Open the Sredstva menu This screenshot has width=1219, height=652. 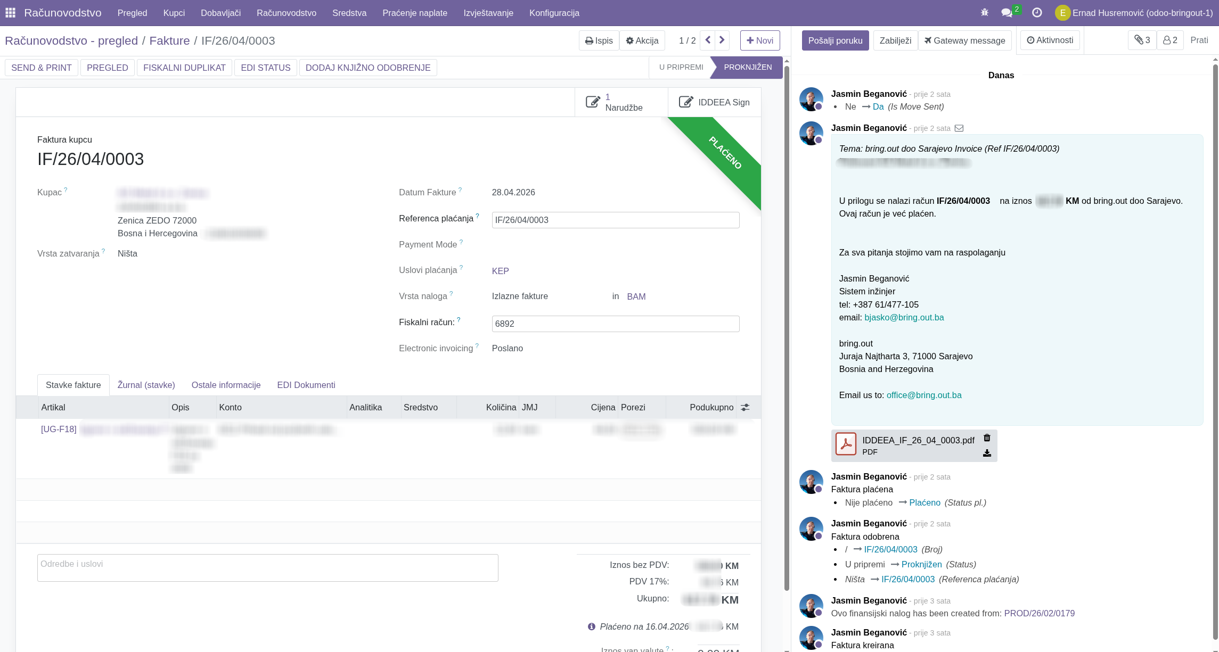click(349, 13)
